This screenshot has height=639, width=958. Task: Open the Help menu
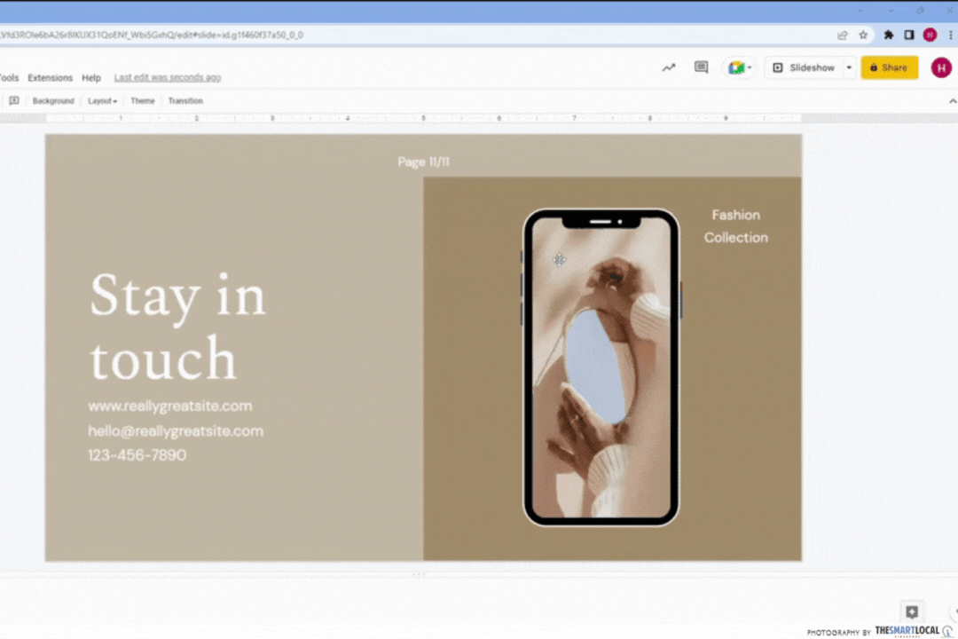click(x=91, y=78)
